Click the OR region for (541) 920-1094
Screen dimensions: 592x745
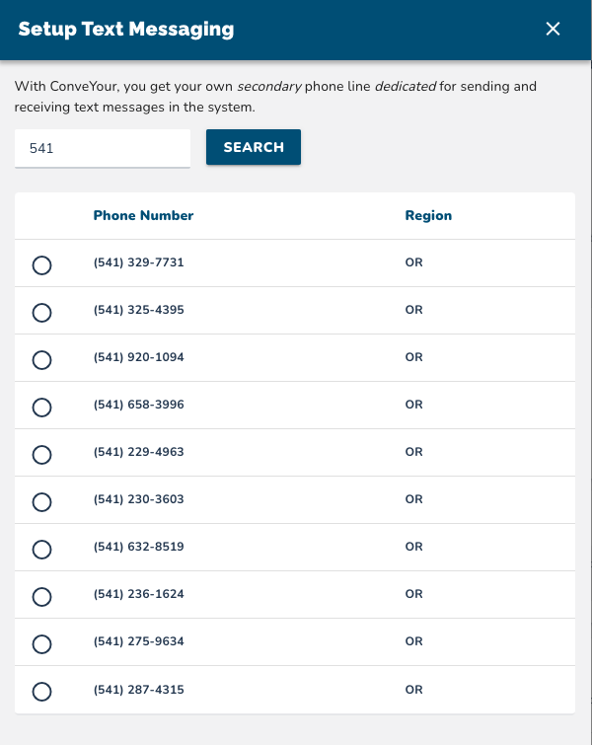[x=413, y=357]
